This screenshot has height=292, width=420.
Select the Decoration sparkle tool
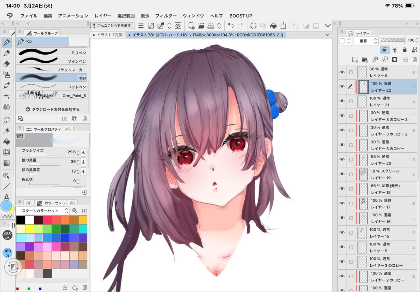pos(6,96)
